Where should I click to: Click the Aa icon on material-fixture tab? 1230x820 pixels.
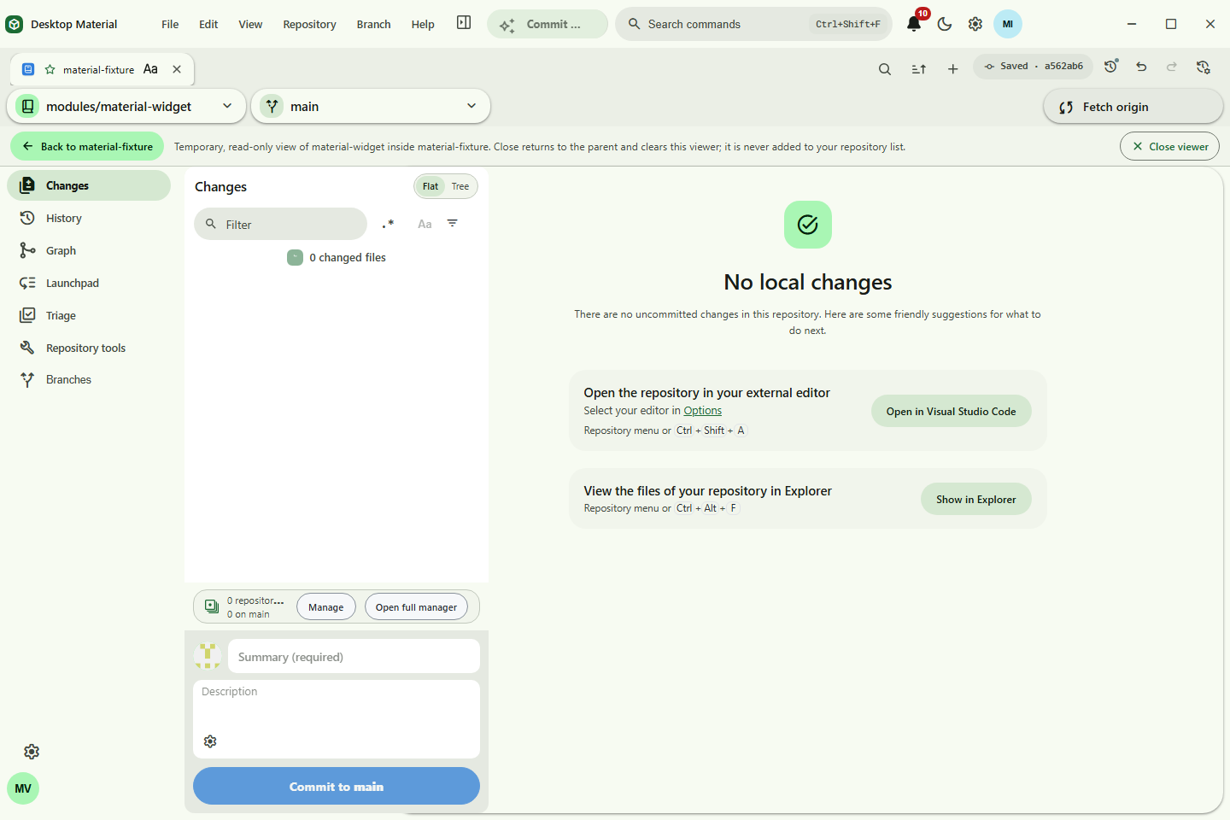(150, 69)
